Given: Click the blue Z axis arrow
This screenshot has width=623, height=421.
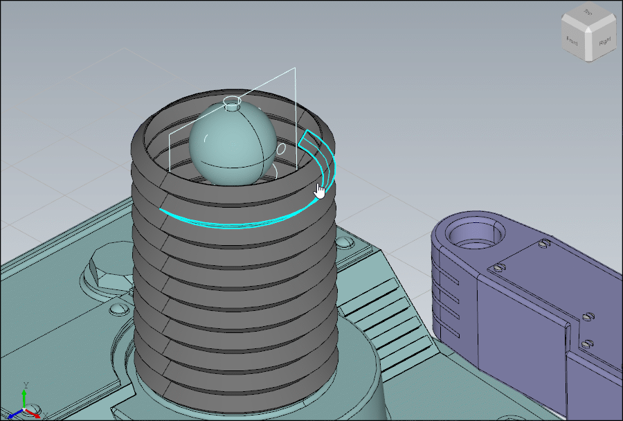Looking at the screenshot, I should point(12,415).
